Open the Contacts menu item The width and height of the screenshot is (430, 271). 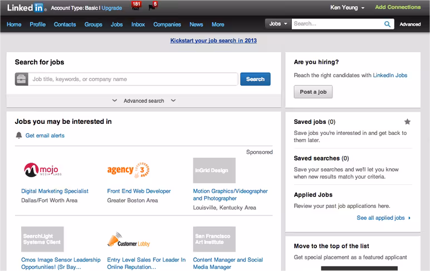tap(65, 24)
